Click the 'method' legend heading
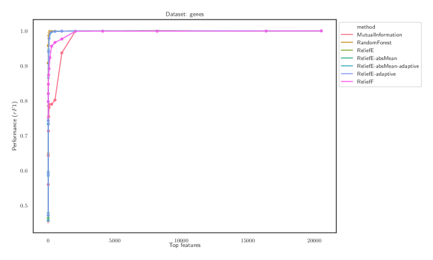Screen dimensions: 433x260 366,27
